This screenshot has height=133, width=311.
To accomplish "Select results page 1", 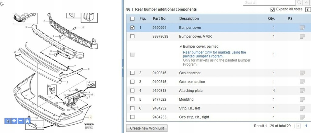I will point(306,126).
